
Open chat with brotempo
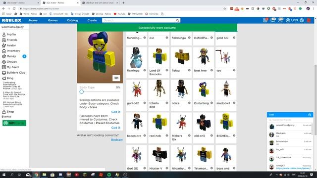[x=290, y=143]
